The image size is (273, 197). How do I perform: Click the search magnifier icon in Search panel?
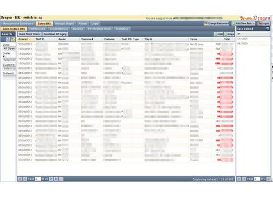(x=8, y=39)
